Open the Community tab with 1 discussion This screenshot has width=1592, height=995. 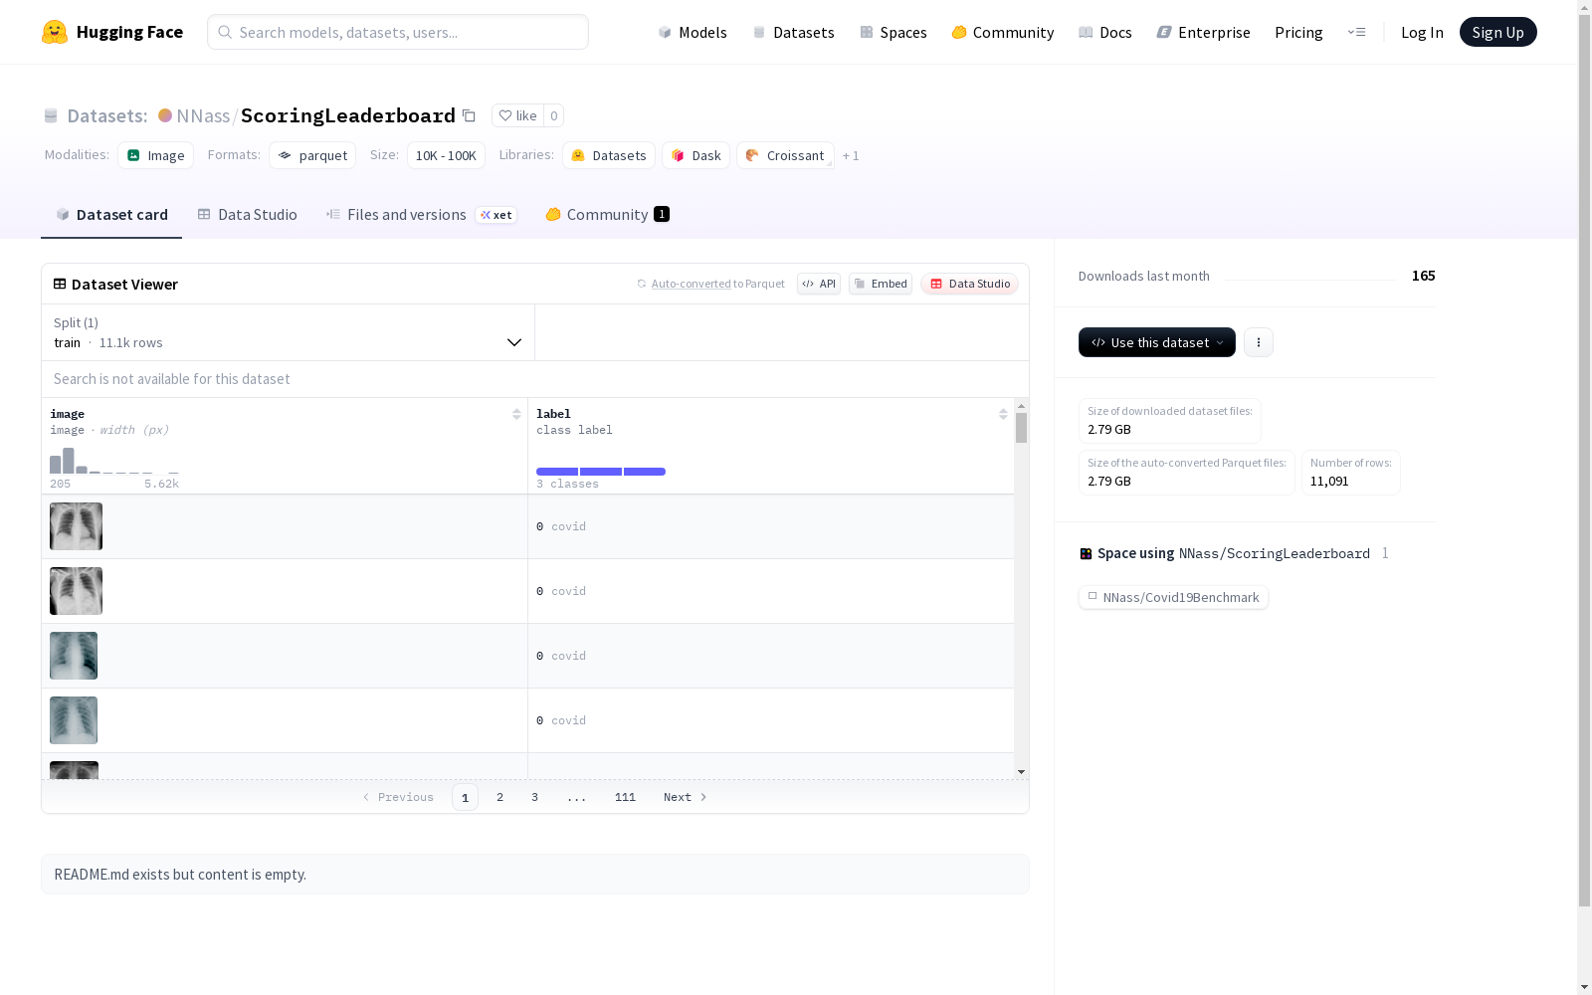pyautogui.click(x=607, y=215)
